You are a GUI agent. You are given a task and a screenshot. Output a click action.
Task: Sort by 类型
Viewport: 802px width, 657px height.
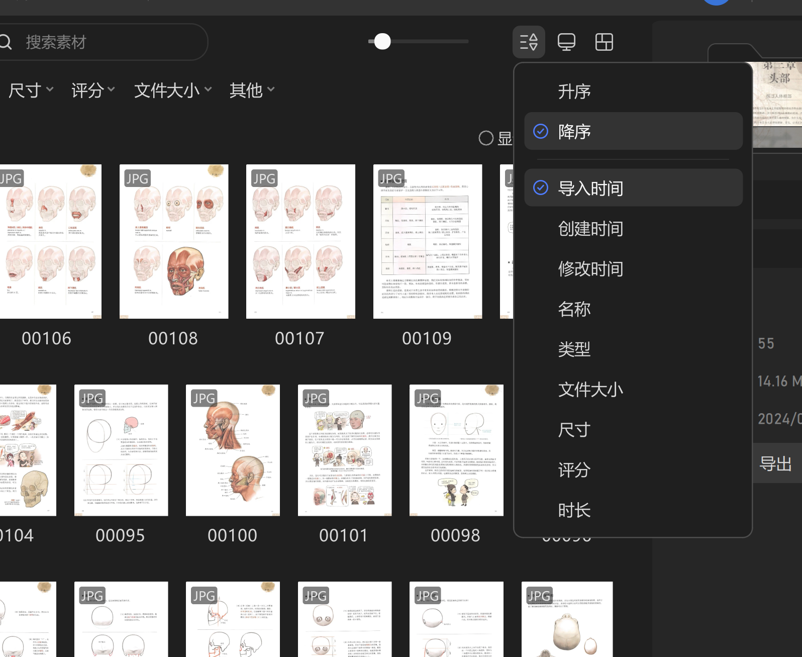[633, 349]
